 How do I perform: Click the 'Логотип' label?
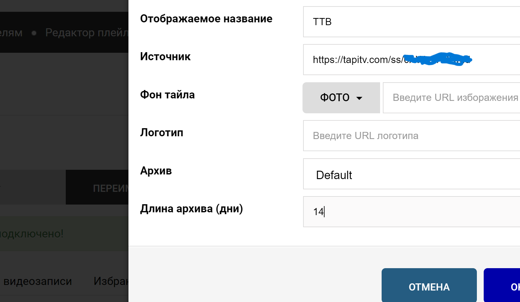(x=161, y=133)
